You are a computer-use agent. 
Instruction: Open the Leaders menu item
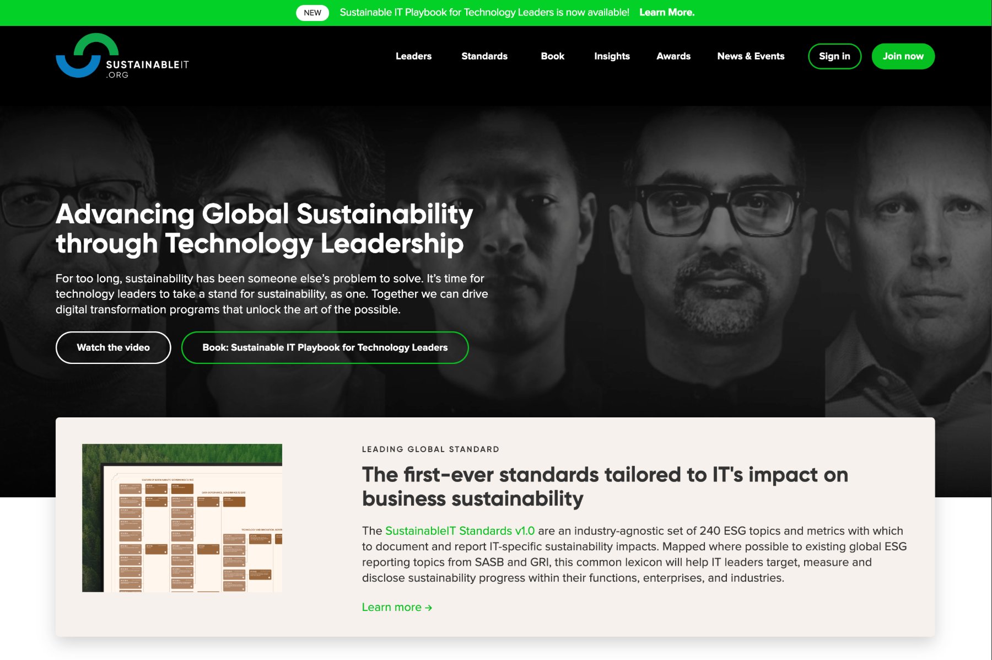[413, 56]
